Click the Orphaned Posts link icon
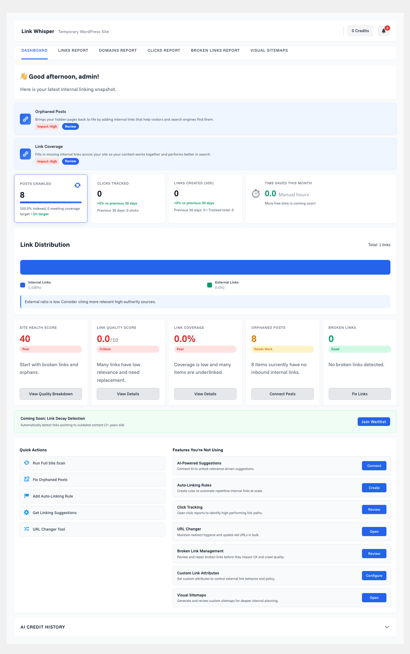 point(25,119)
